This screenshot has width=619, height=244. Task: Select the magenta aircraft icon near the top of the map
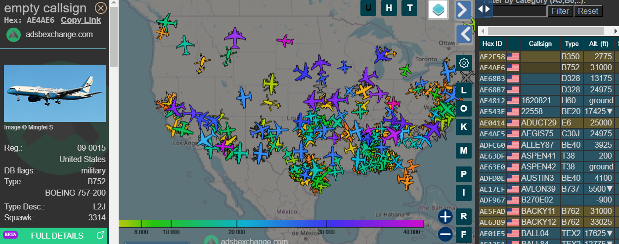(x=285, y=41)
